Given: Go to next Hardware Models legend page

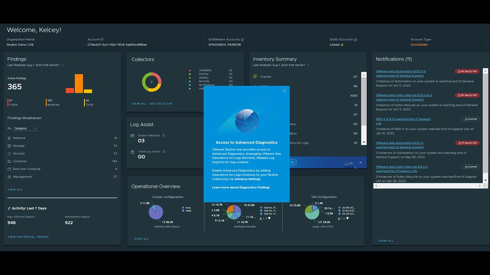Looking at the screenshot, I should [x=269, y=218].
